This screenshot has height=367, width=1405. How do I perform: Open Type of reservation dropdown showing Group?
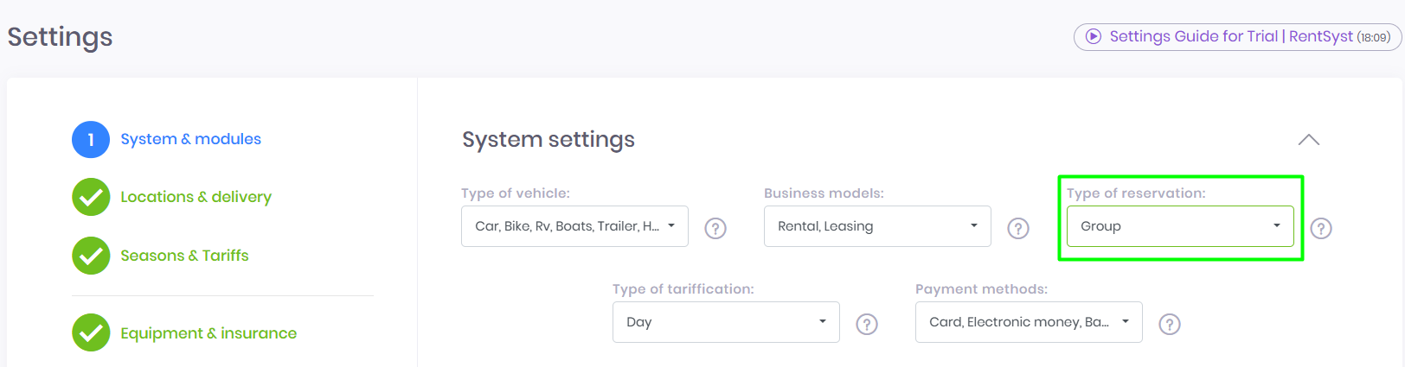(x=1180, y=226)
